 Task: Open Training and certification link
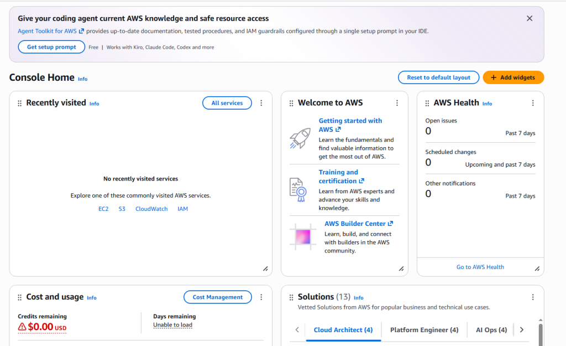click(x=341, y=177)
